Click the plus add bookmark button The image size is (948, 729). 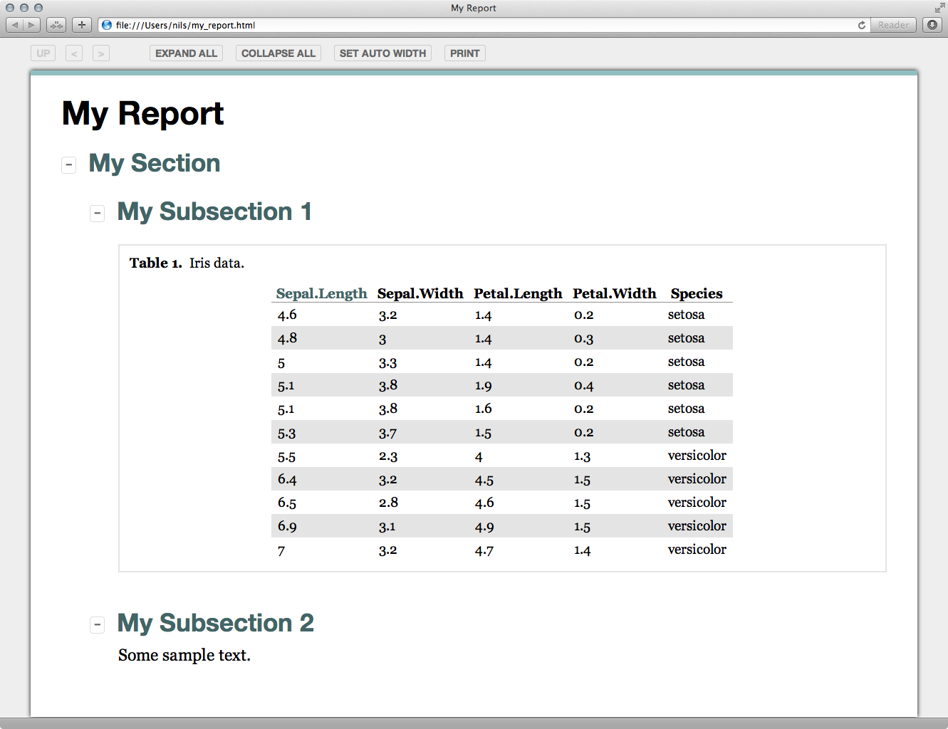click(82, 25)
